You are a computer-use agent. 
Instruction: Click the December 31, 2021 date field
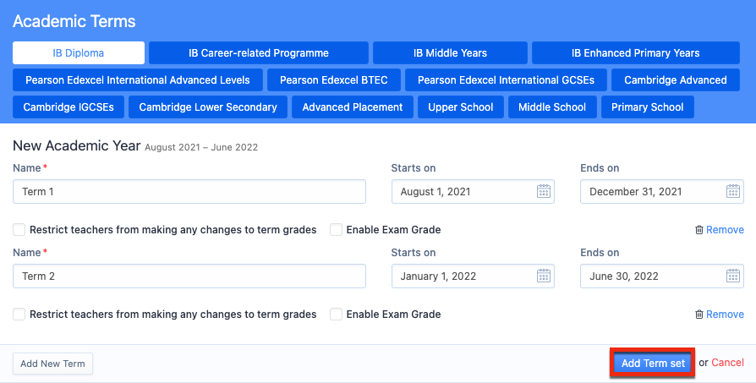pos(662,192)
